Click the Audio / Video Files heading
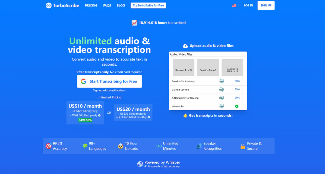The width and height of the screenshot is (325, 174). pyautogui.click(x=181, y=54)
